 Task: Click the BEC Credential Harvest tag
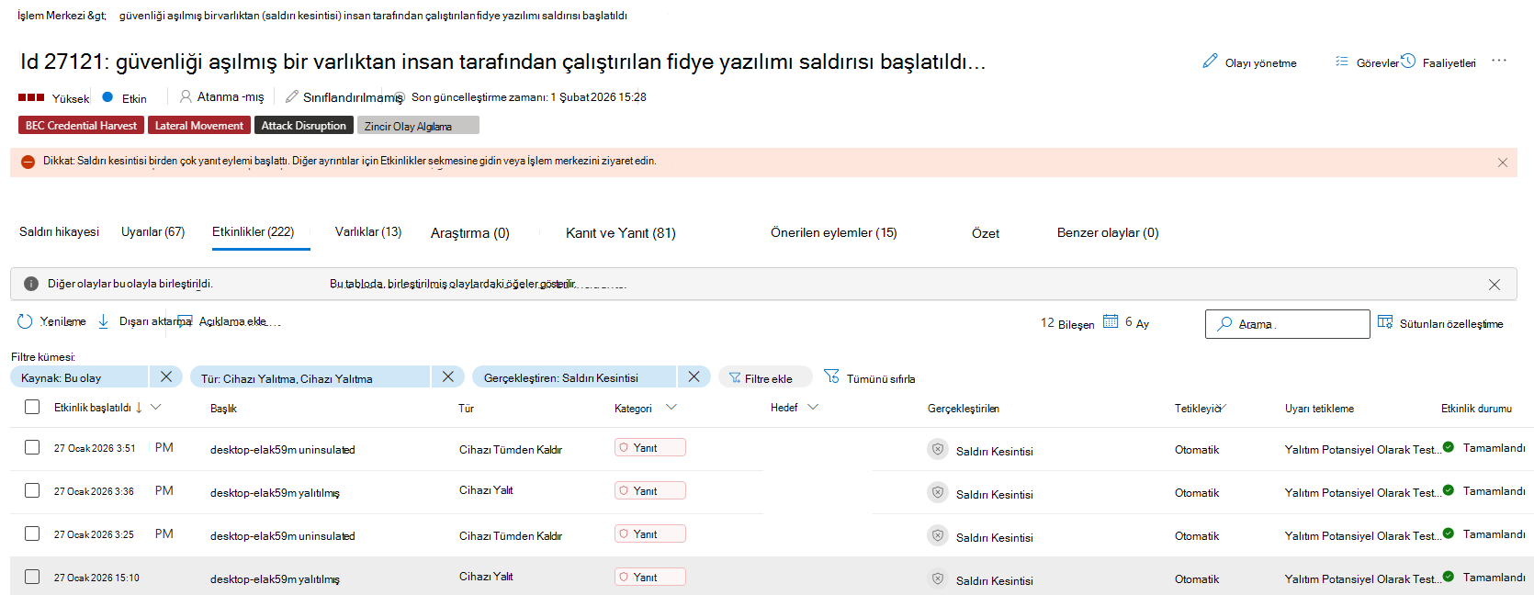point(81,125)
